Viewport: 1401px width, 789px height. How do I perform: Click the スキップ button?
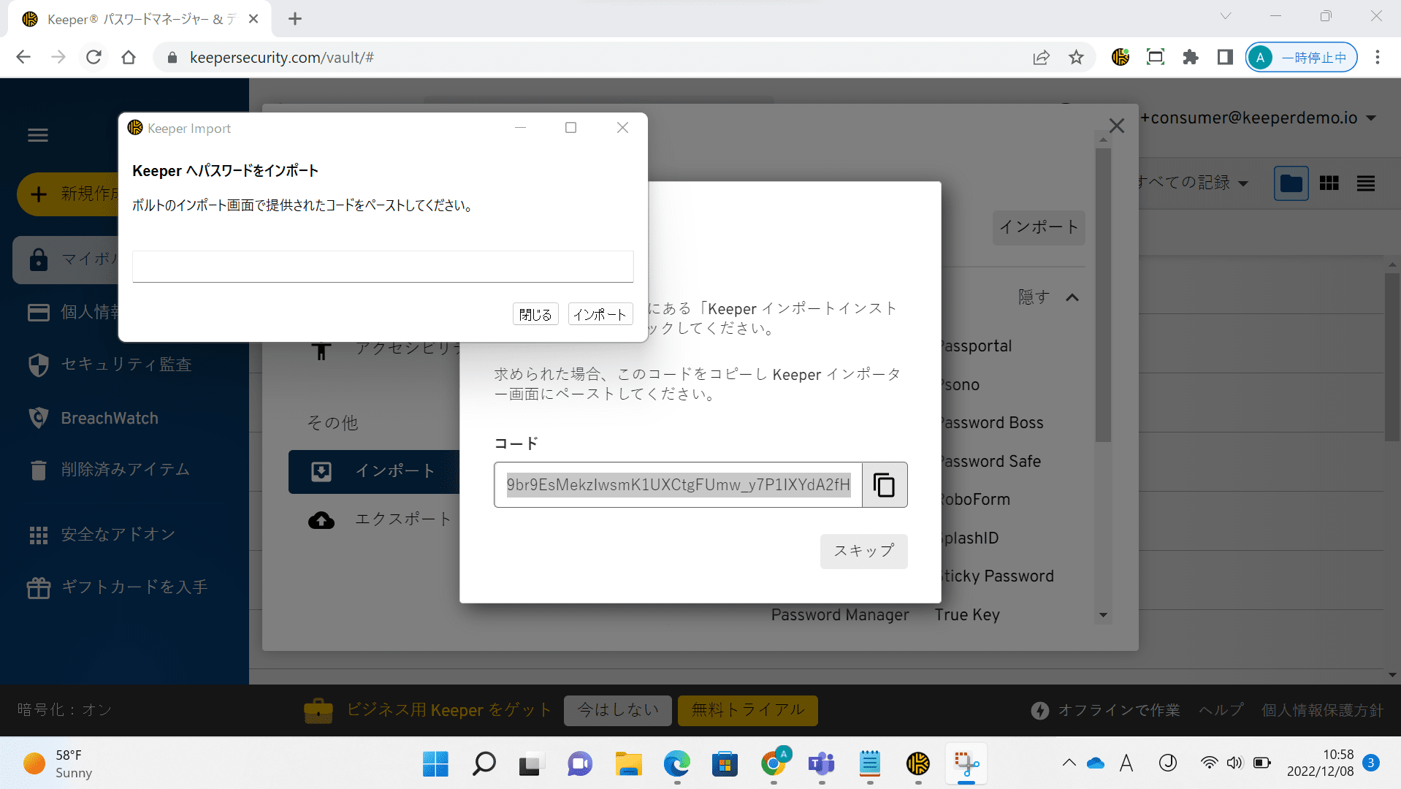(x=863, y=551)
